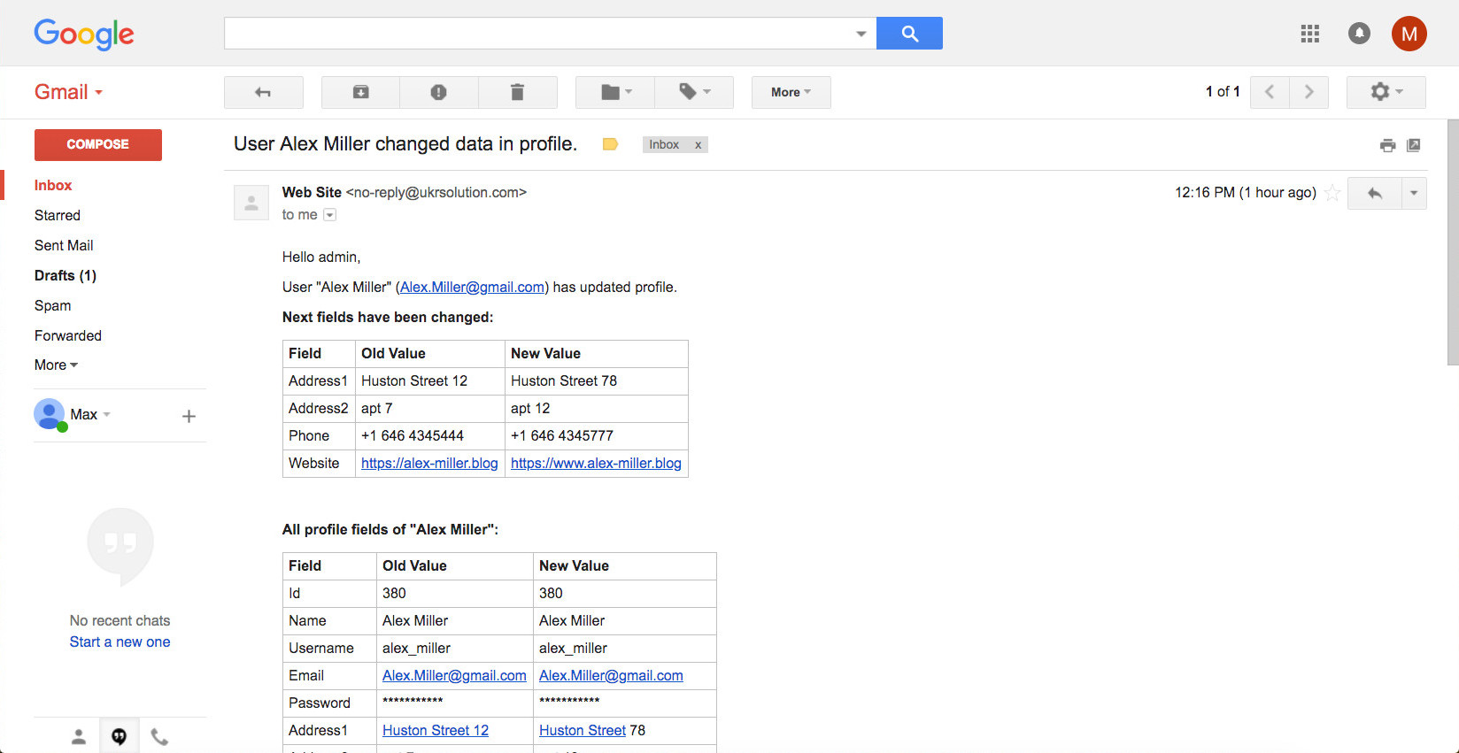Open the https://alex-miller.blog old website link

pos(429,463)
